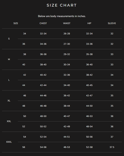The image size is (124, 156).
Task: Click the HIP column header
Action: 89,23
